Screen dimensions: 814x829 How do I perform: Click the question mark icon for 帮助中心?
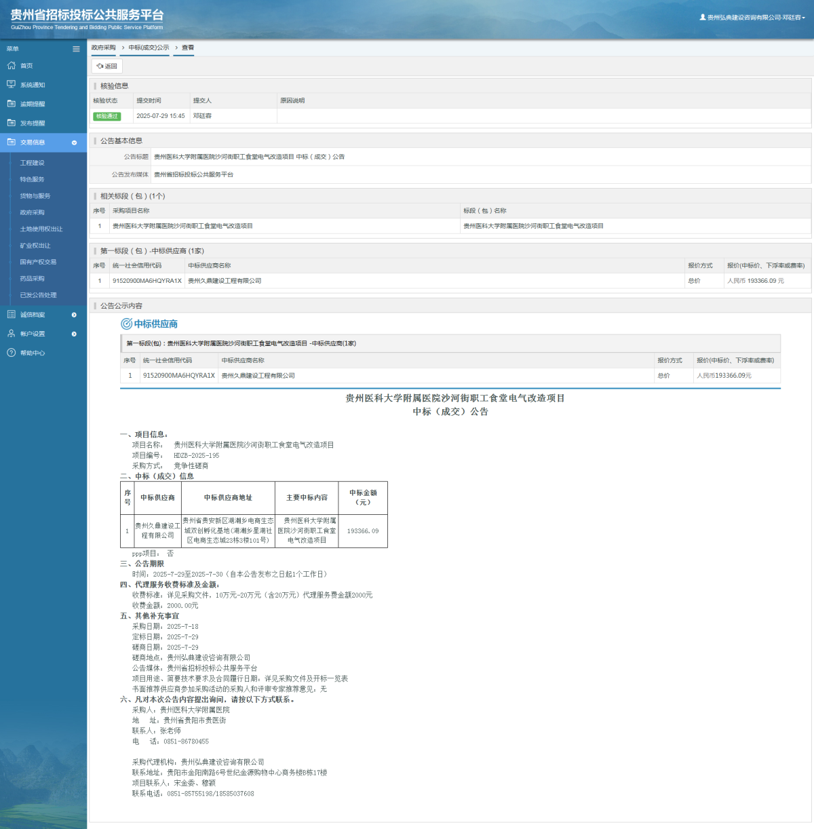[x=11, y=353]
